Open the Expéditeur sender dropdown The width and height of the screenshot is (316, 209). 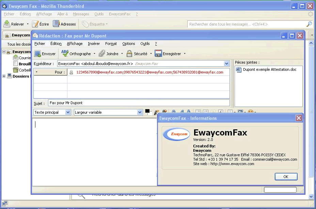(226, 64)
